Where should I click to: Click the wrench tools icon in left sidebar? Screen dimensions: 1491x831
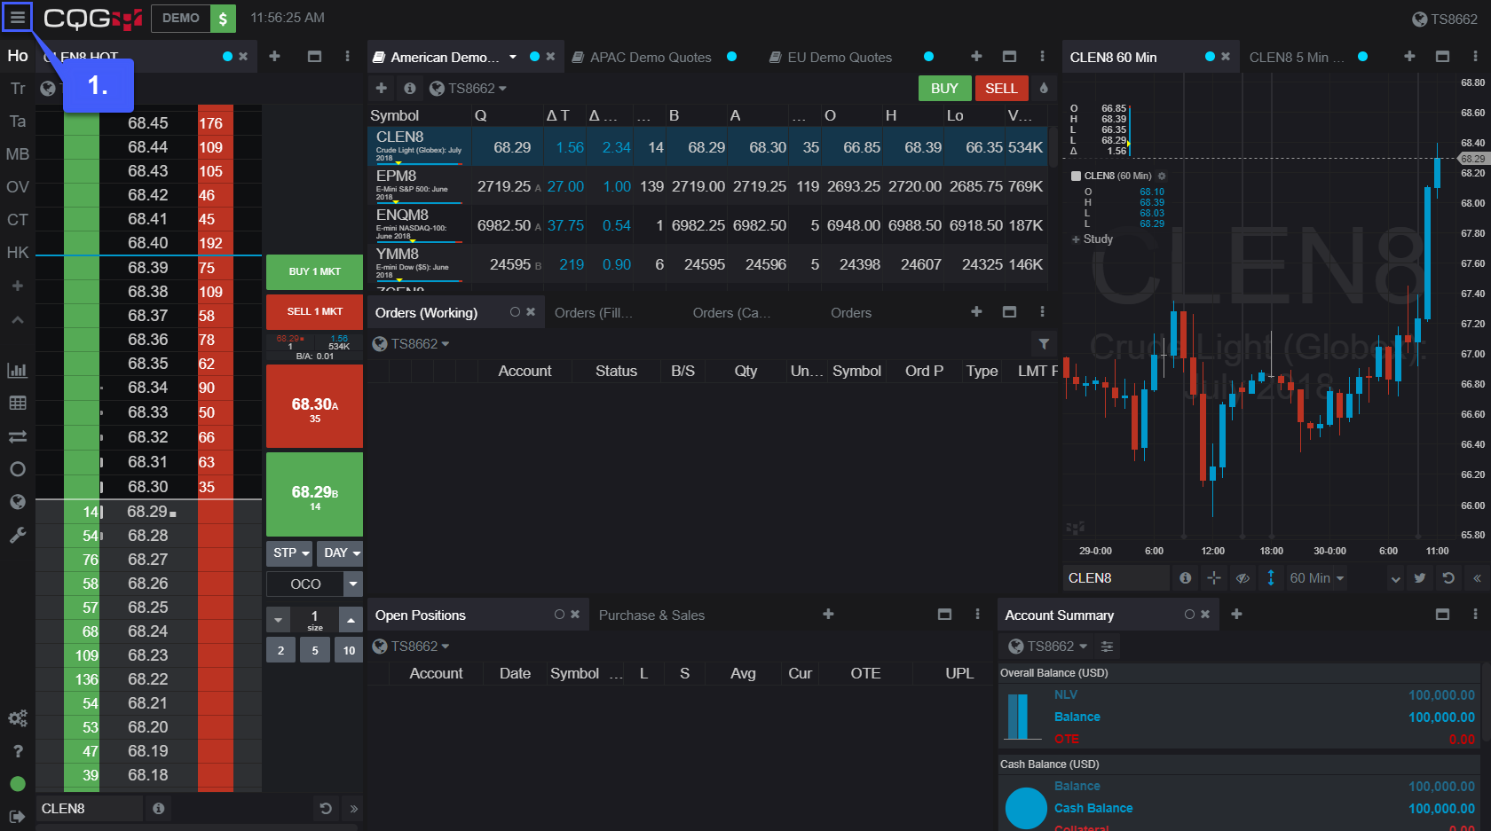(18, 535)
